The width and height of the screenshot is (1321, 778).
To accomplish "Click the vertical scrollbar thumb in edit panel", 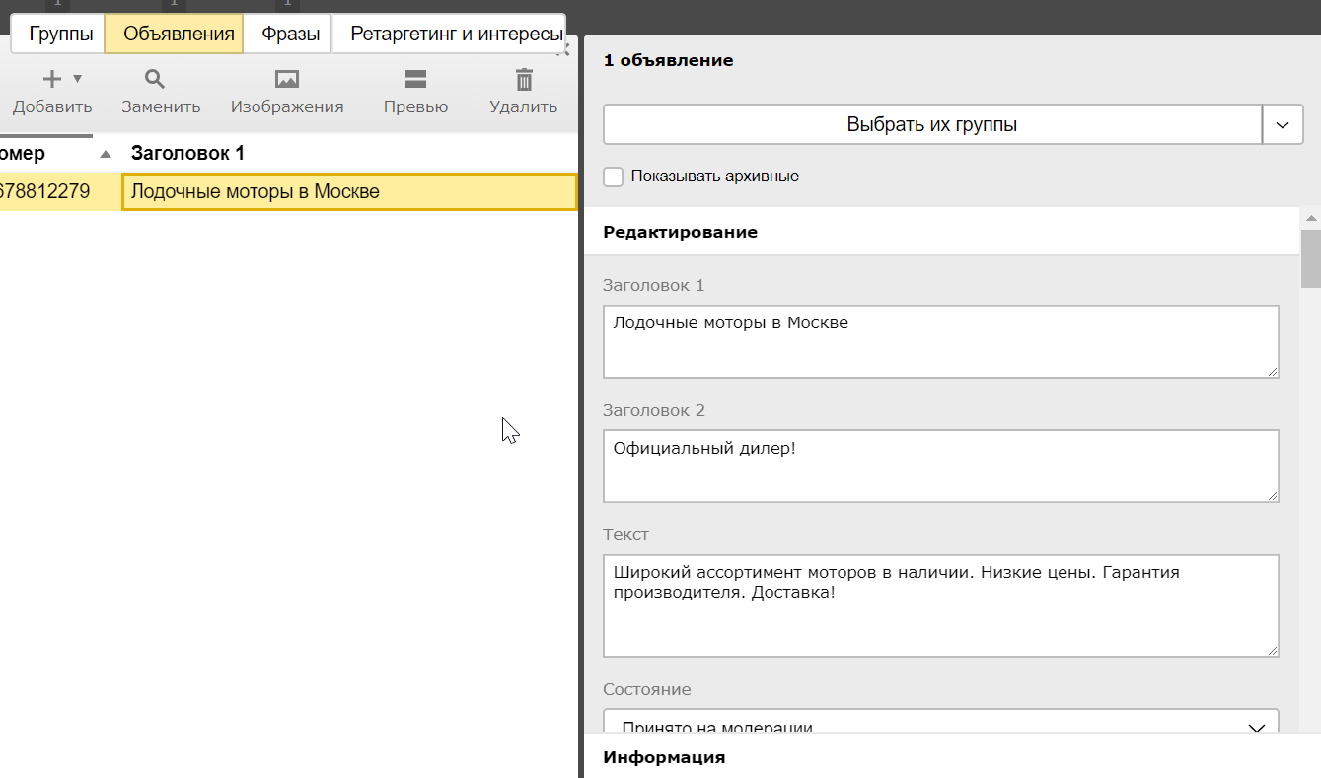I will point(1310,256).
